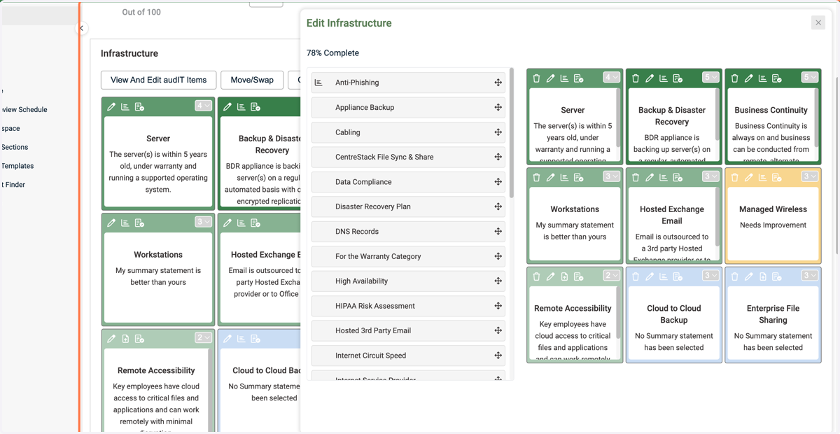Select For the Warranty Category item
This screenshot has width=840, height=434.
pos(408,257)
